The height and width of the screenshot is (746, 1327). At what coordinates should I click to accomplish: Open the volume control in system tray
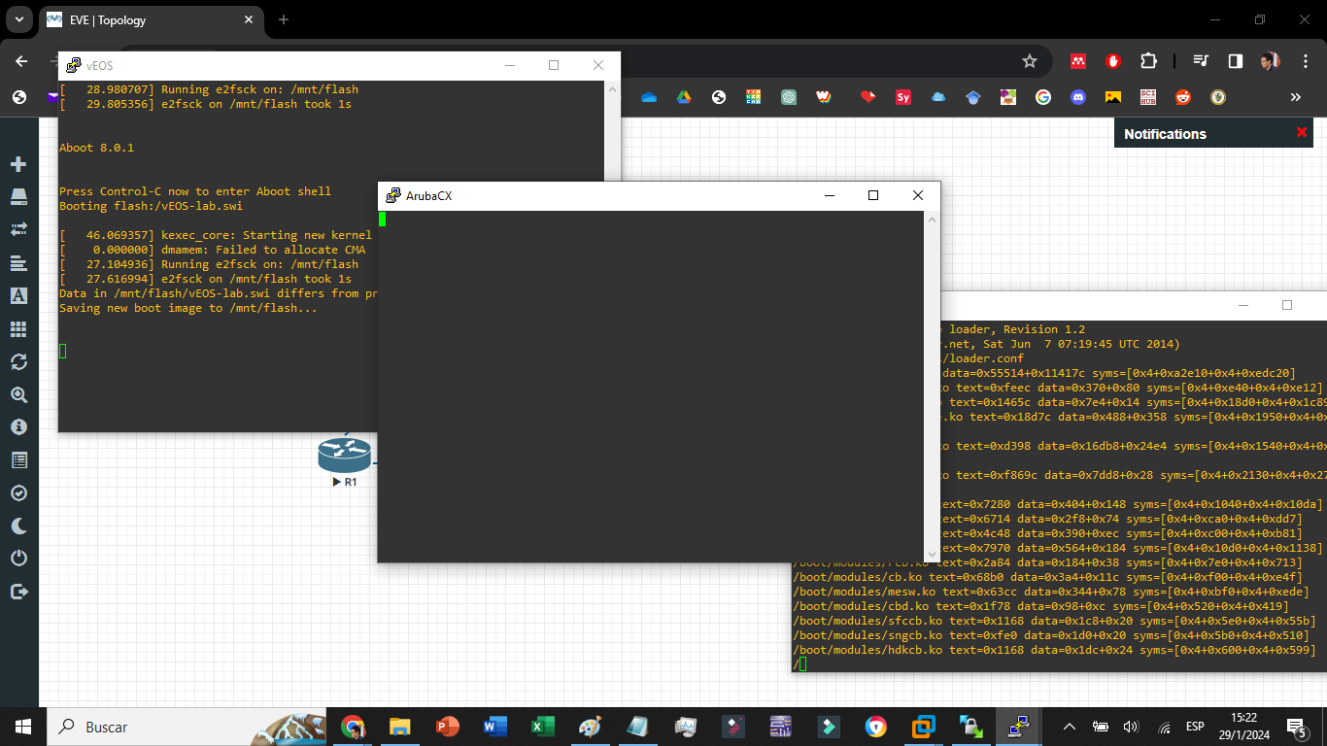click(1131, 727)
